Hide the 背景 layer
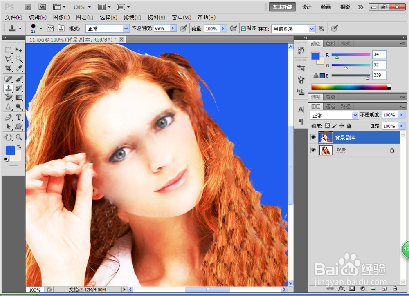 313,150
